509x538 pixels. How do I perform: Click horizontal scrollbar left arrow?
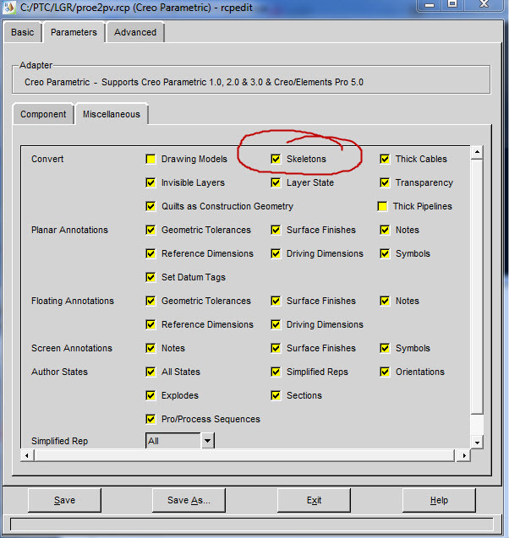(27, 456)
